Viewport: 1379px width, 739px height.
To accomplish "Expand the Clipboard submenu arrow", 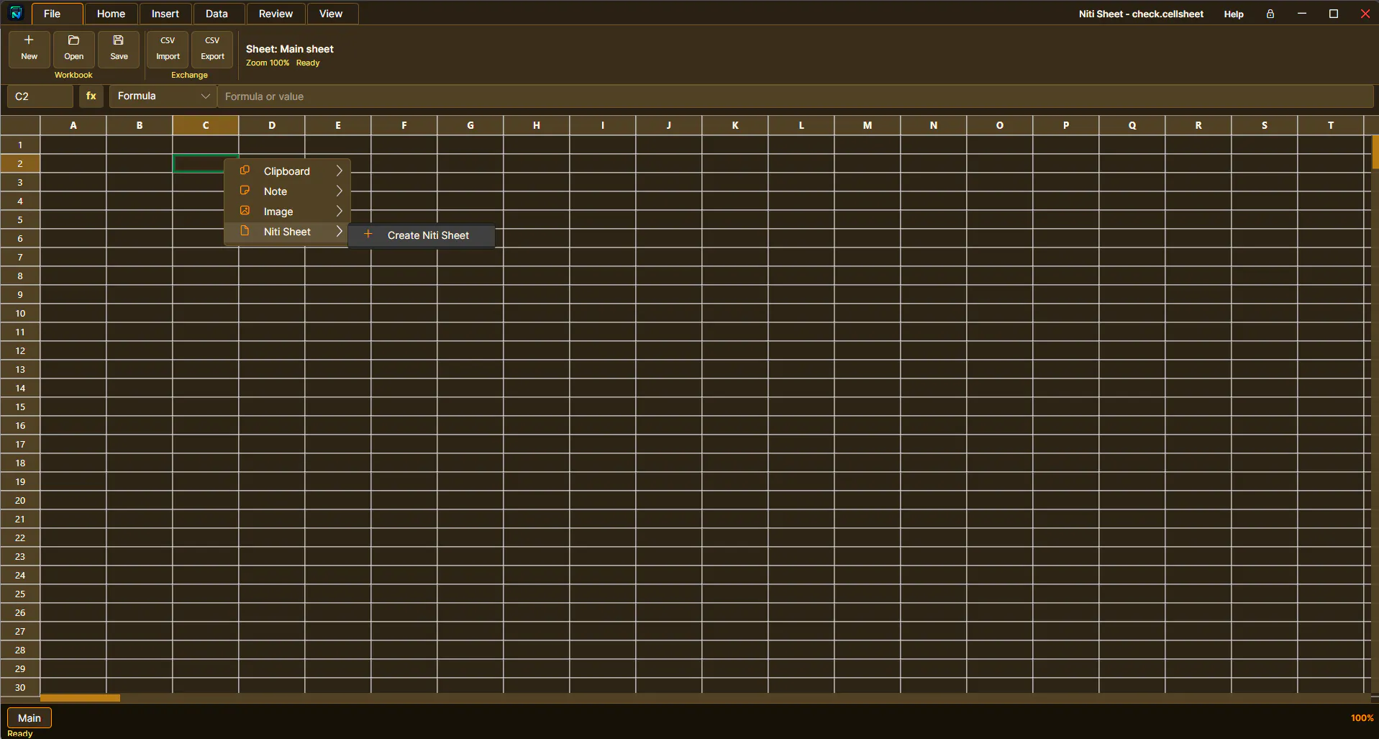I will [339, 171].
